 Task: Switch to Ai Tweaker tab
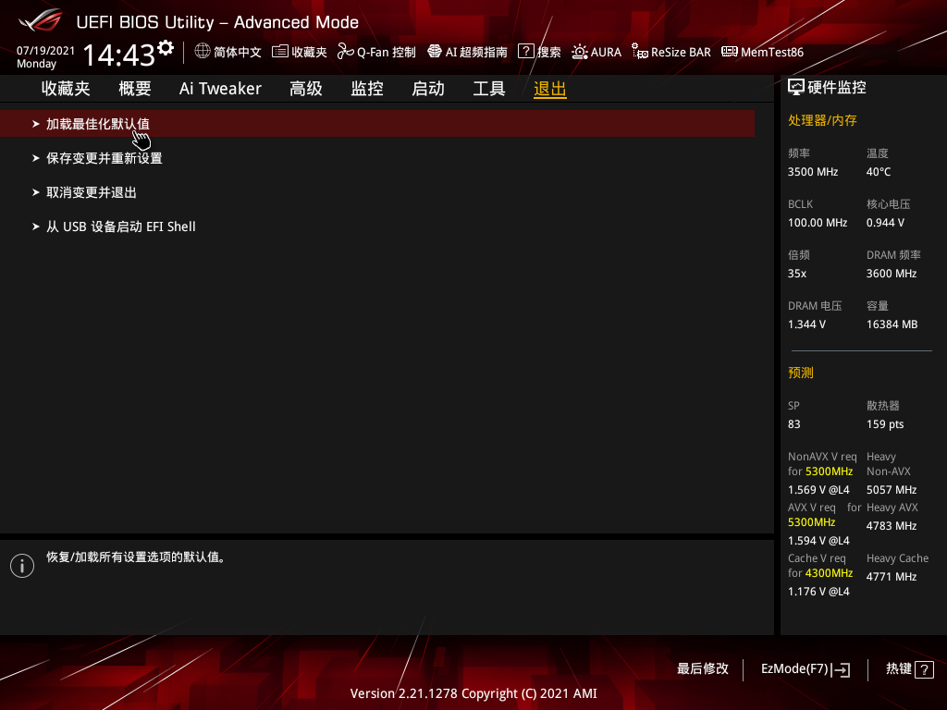coord(220,89)
